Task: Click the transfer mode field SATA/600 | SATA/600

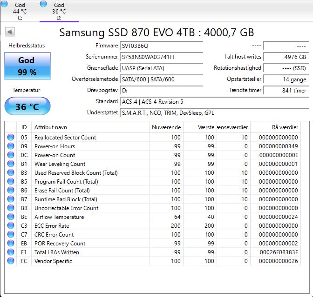Action: pos(161,79)
